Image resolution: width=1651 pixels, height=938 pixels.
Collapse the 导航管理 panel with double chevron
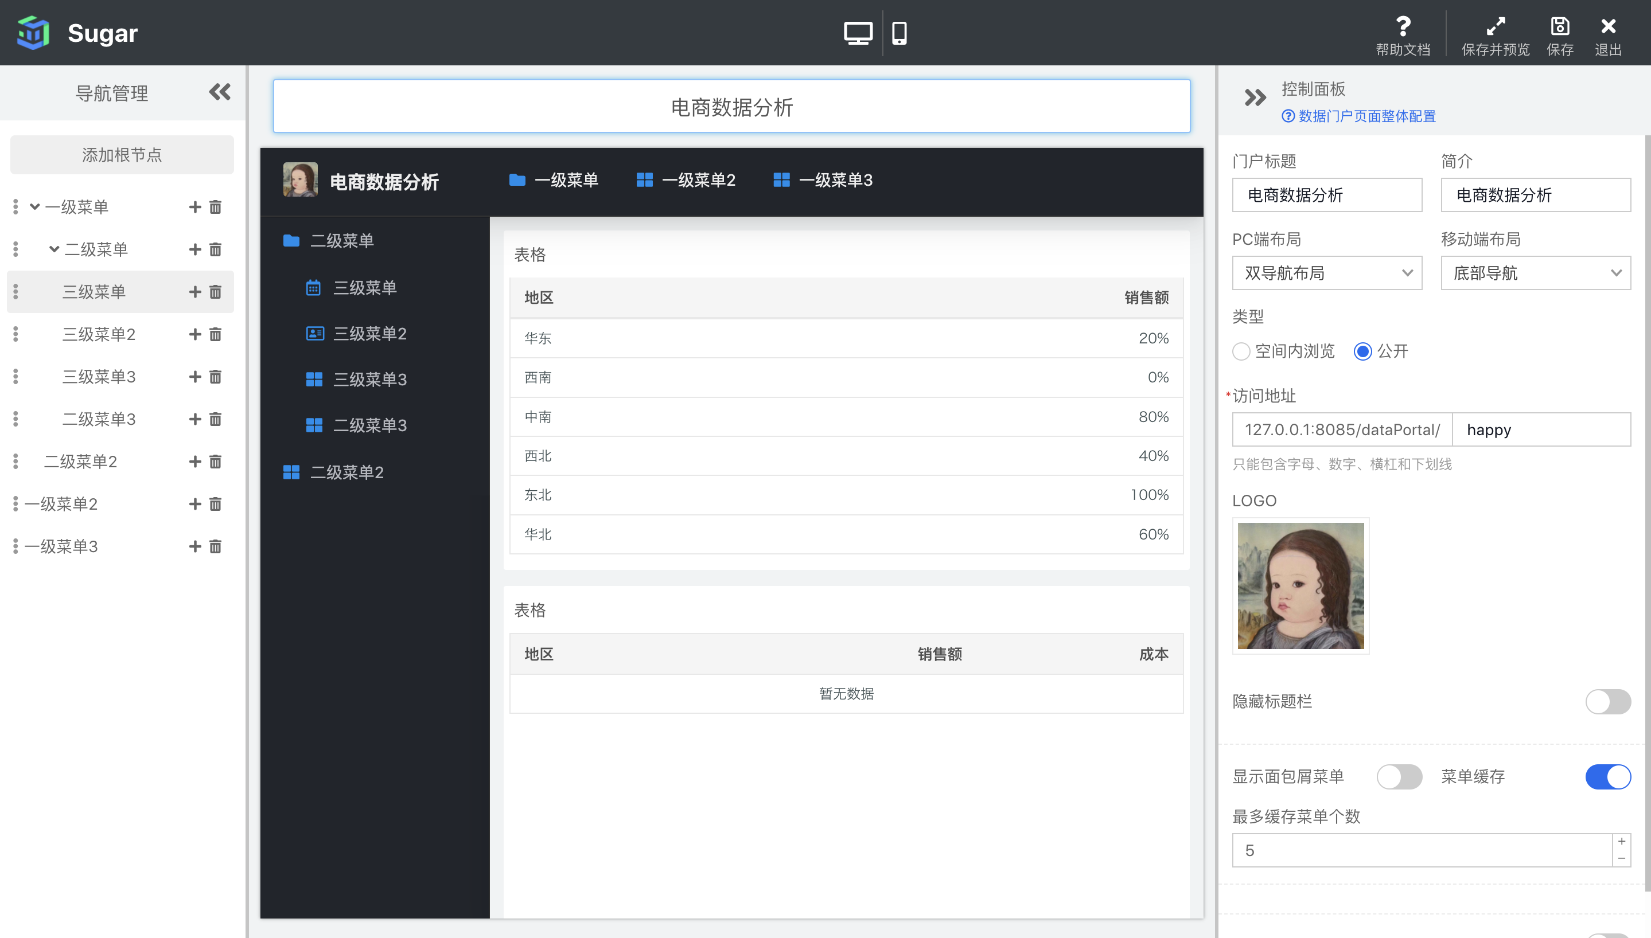click(x=220, y=92)
